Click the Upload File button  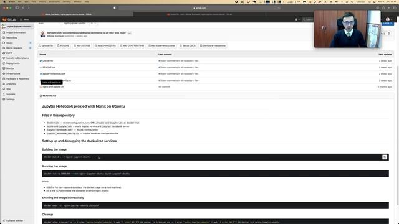[x=46, y=45]
